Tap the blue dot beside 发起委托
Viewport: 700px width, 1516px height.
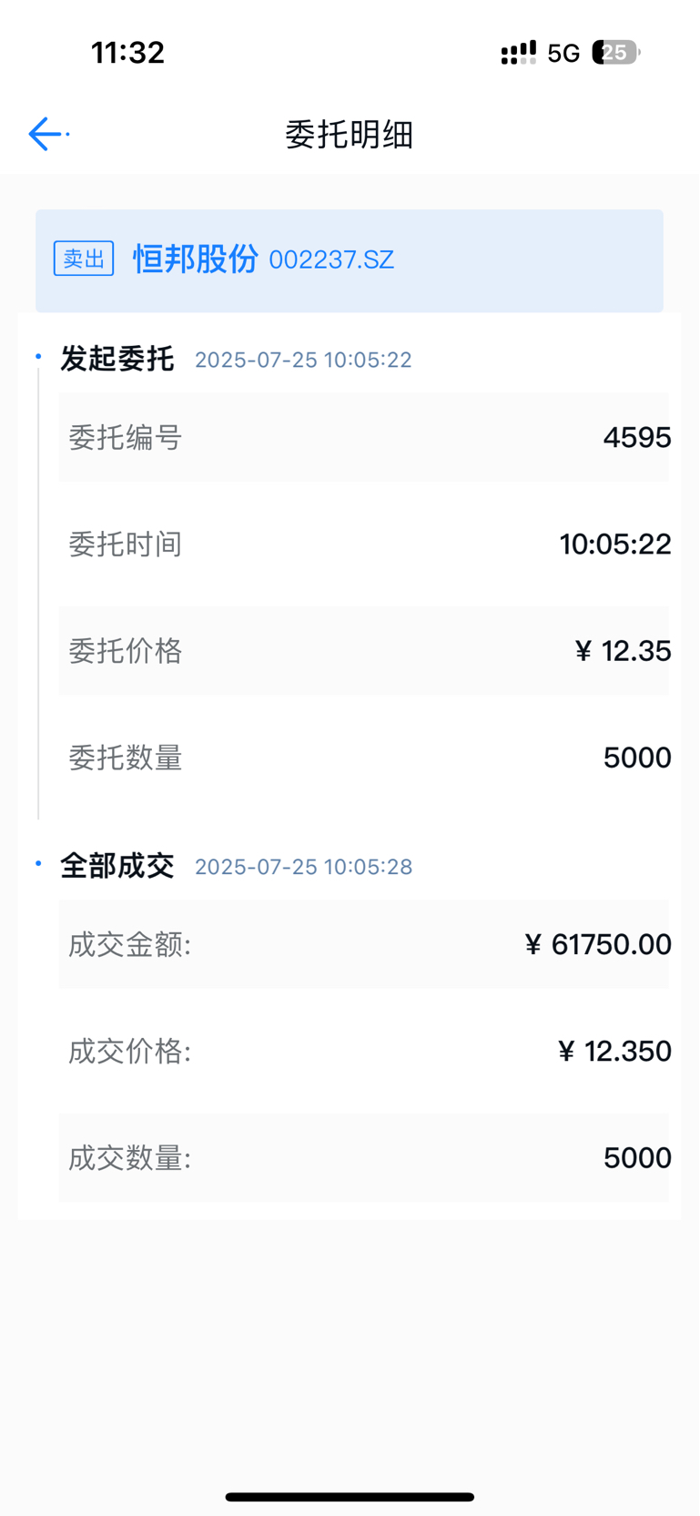pyautogui.click(x=38, y=356)
